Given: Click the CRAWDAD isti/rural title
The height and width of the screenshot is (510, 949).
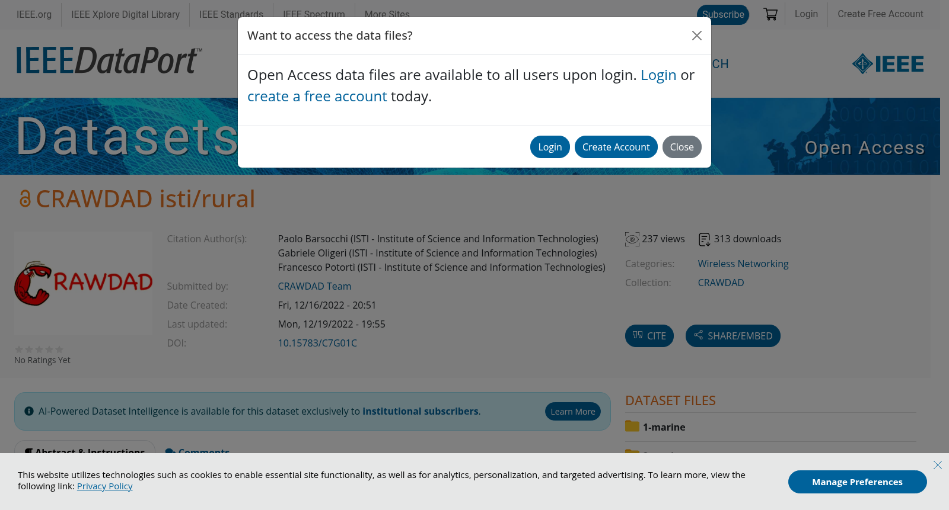Looking at the screenshot, I should tap(145, 199).
